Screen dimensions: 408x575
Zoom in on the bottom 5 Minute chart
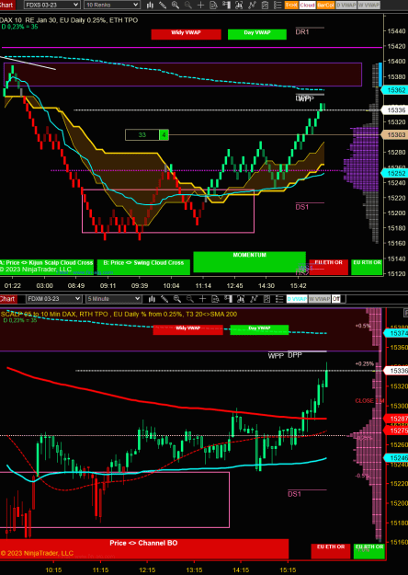(177, 299)
